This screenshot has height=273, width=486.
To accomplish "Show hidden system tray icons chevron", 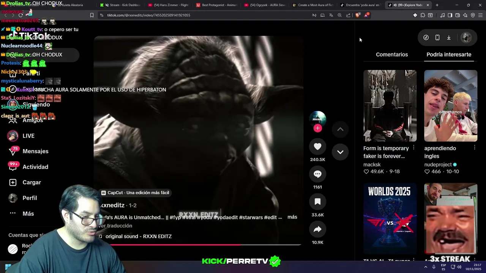I will (425, 267).
